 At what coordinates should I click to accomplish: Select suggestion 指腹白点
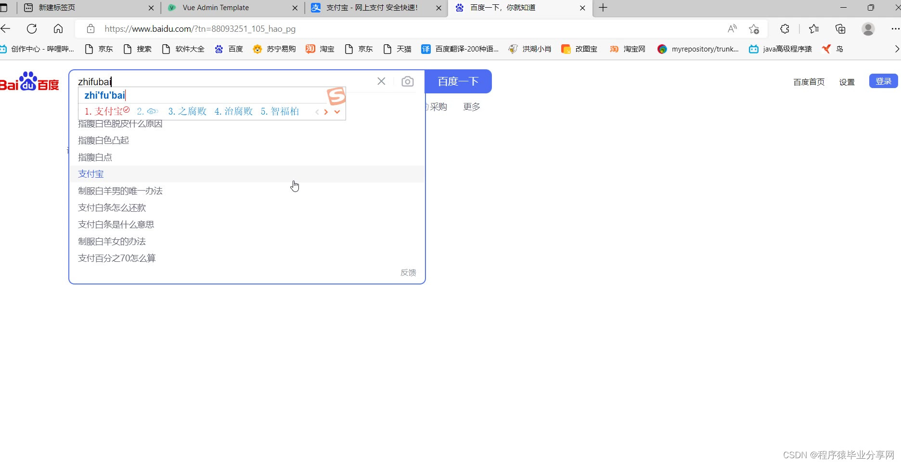coord(247,157)
